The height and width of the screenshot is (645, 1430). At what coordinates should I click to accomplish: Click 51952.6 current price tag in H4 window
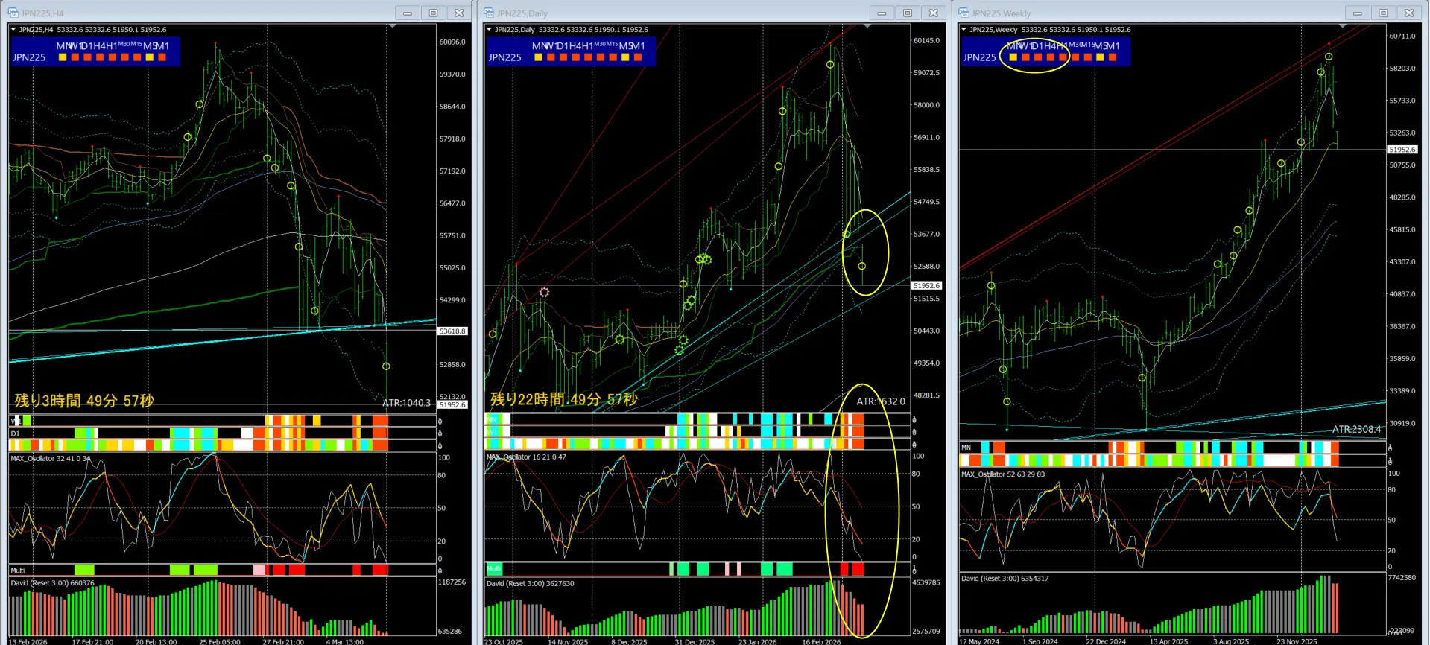(x=452, y=405)
